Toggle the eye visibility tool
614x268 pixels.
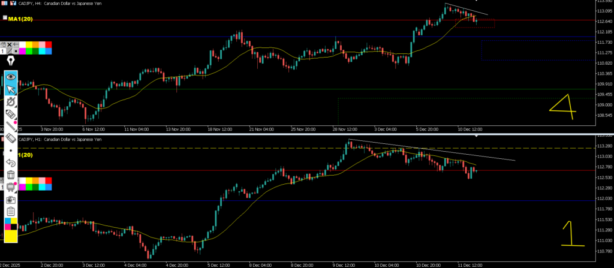pyautogui.click(x=11, y=77)
